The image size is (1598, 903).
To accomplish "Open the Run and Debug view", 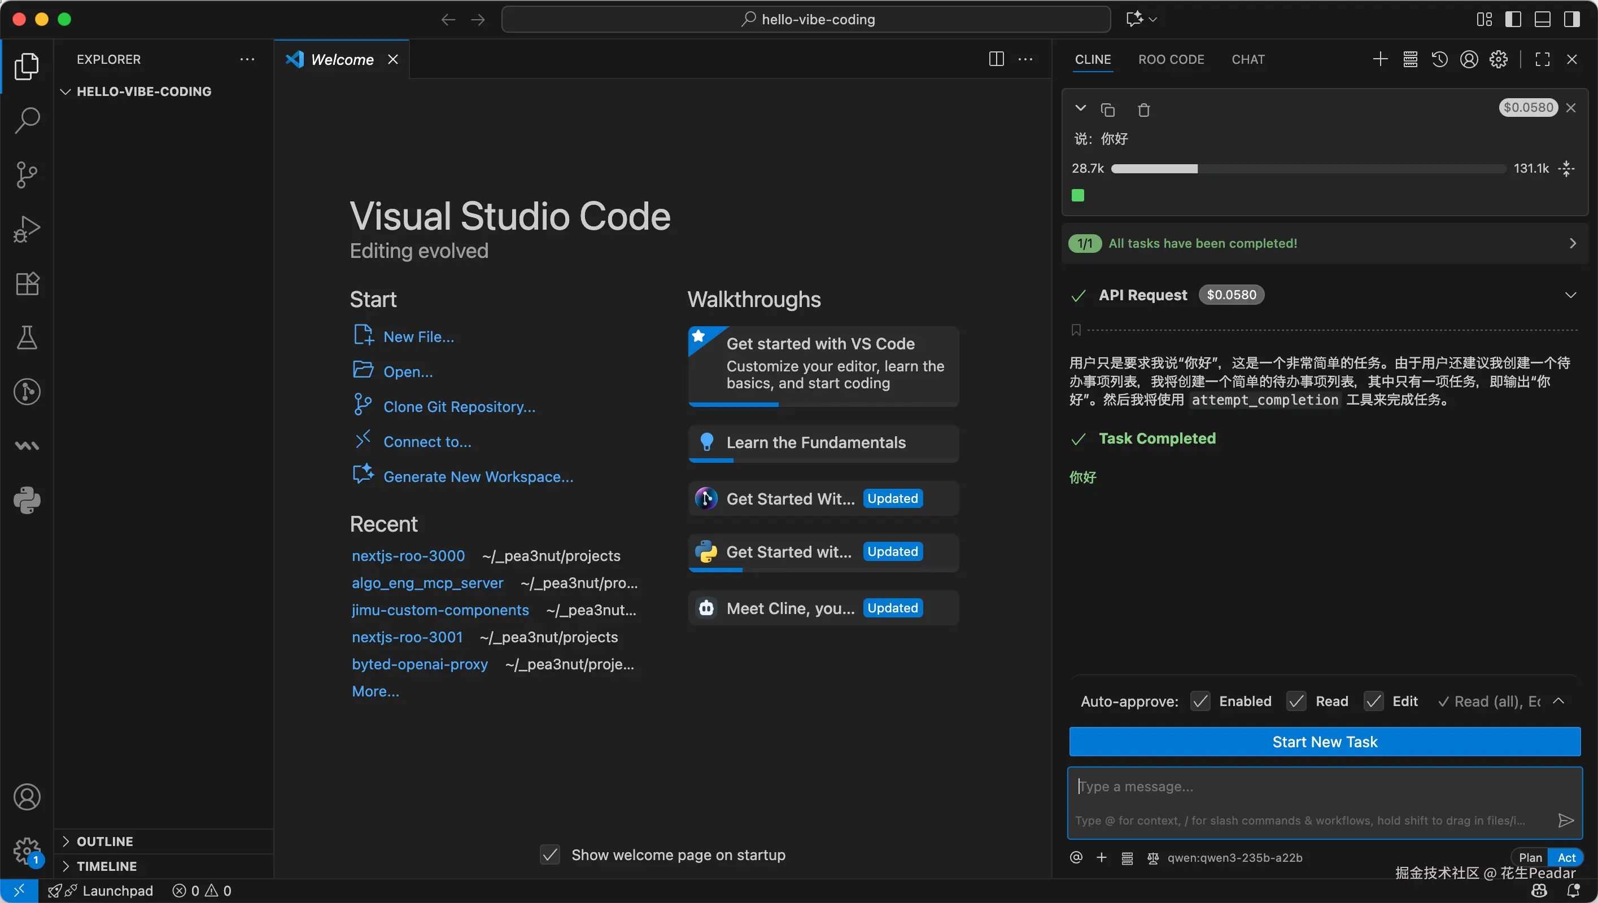I will (27, 229).
